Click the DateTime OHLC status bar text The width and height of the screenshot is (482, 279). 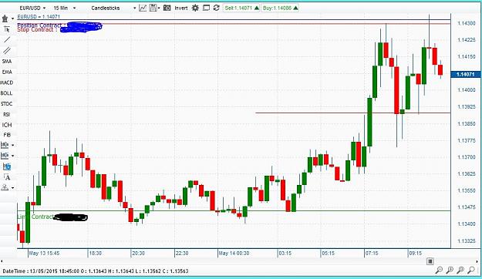[96, 271]
